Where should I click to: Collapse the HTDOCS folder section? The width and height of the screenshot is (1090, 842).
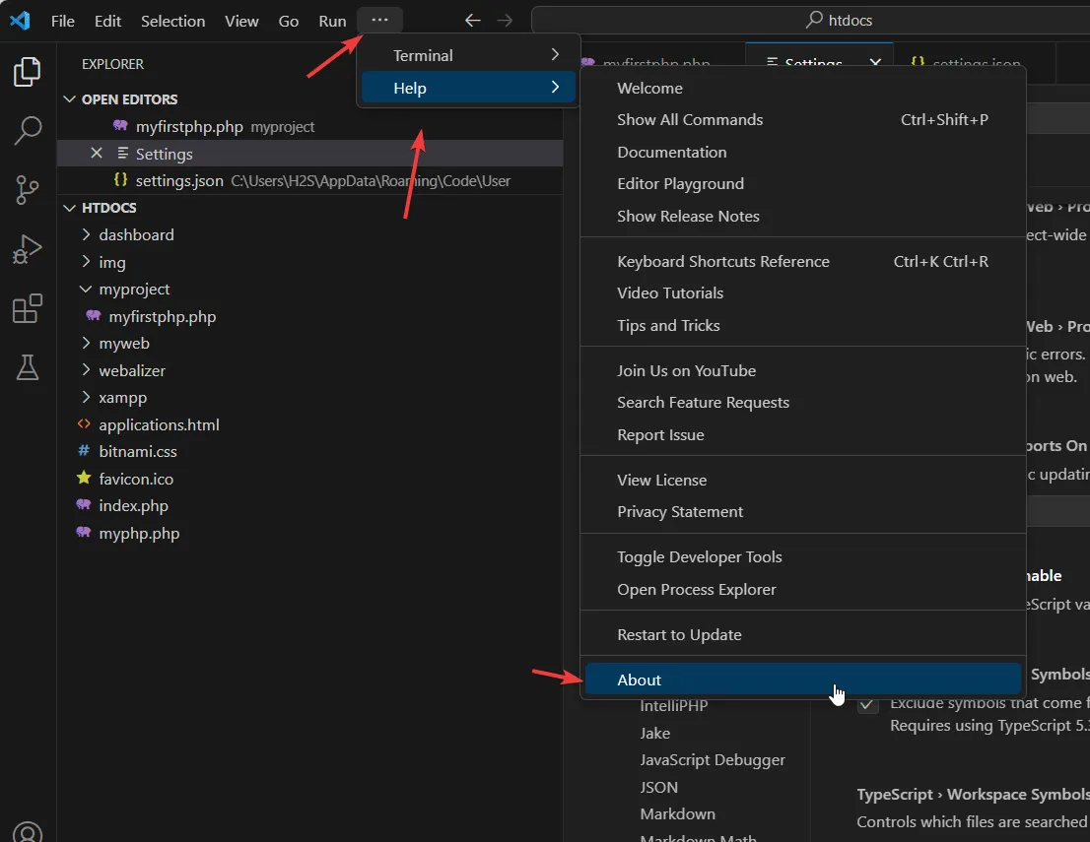70,207
